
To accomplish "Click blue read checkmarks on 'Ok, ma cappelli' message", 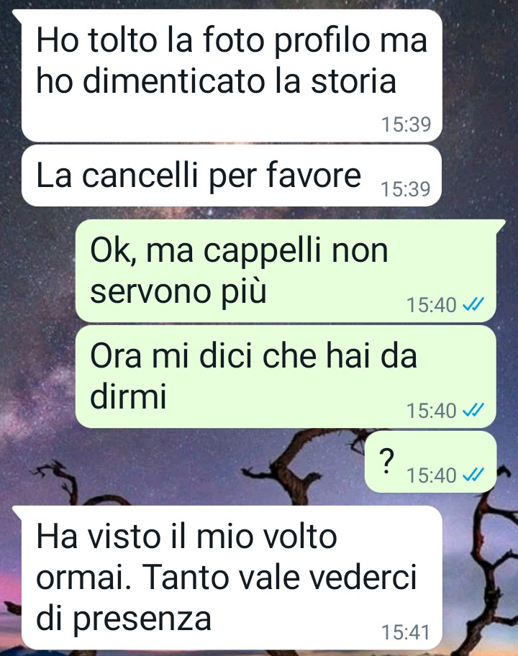I will [473, 304].
